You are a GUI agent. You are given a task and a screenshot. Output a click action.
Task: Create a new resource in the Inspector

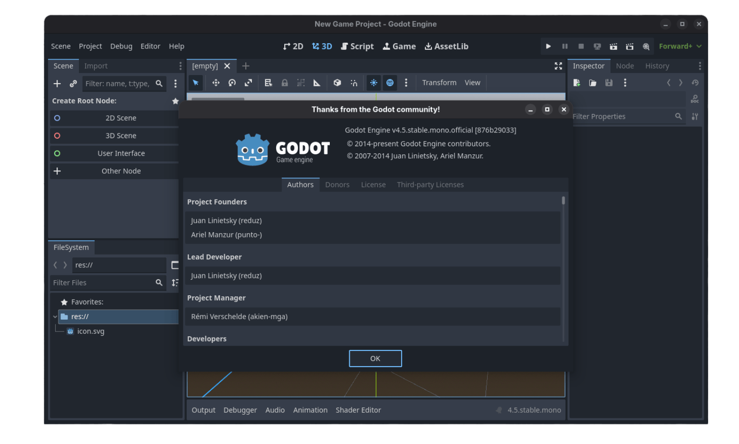click(x=576, y=82)
